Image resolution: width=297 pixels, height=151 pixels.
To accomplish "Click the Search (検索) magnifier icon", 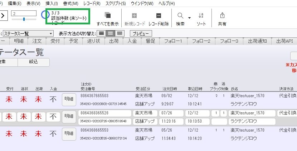I will coord(180,15).
